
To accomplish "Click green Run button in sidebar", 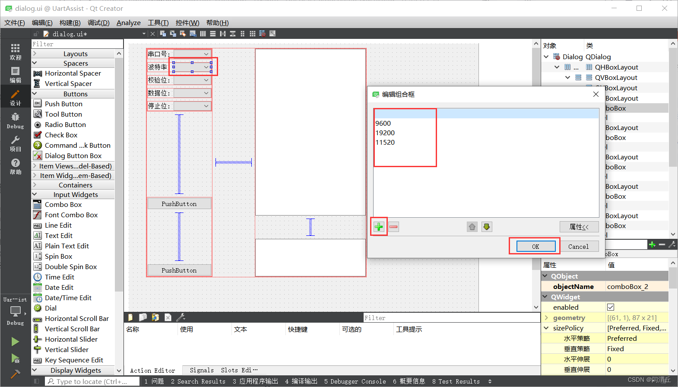I will 15,342.
